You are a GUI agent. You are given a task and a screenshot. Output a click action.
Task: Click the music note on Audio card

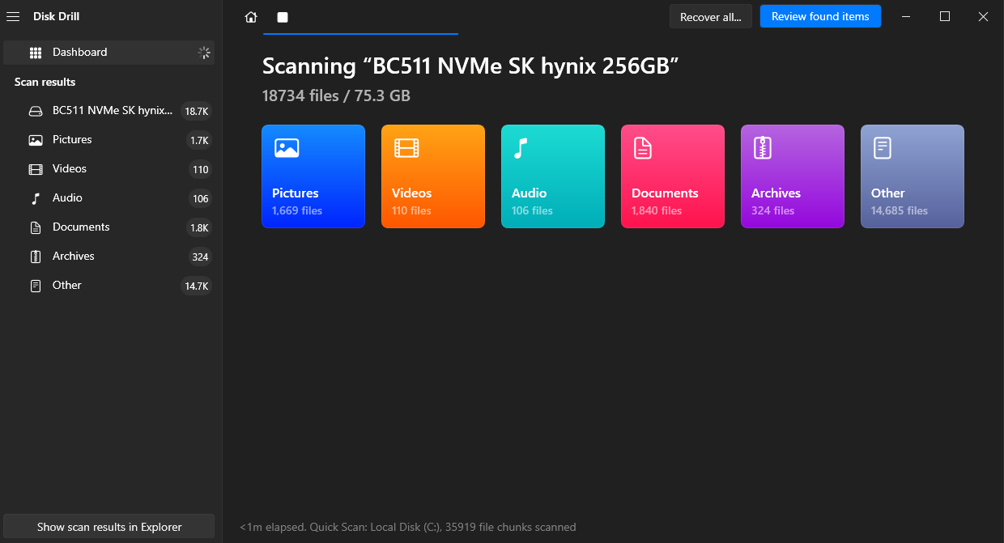[521, 147]
